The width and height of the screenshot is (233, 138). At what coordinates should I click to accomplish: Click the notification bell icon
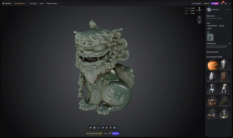(x=222, y=3)
